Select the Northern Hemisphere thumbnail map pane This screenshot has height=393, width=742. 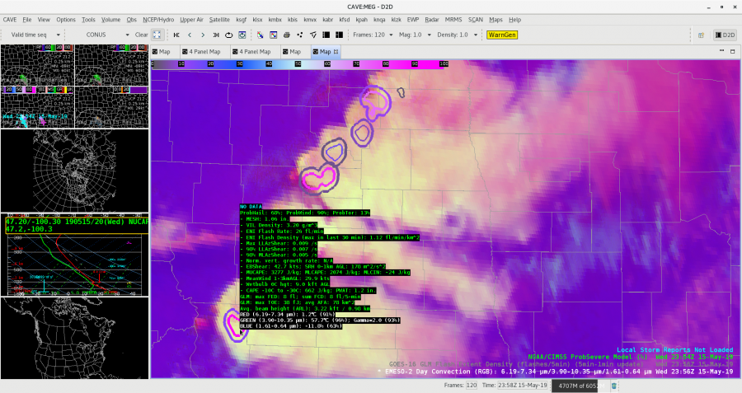[74, 172]
